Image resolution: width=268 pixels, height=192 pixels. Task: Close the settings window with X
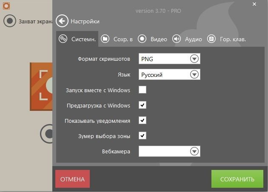(254, 4)
